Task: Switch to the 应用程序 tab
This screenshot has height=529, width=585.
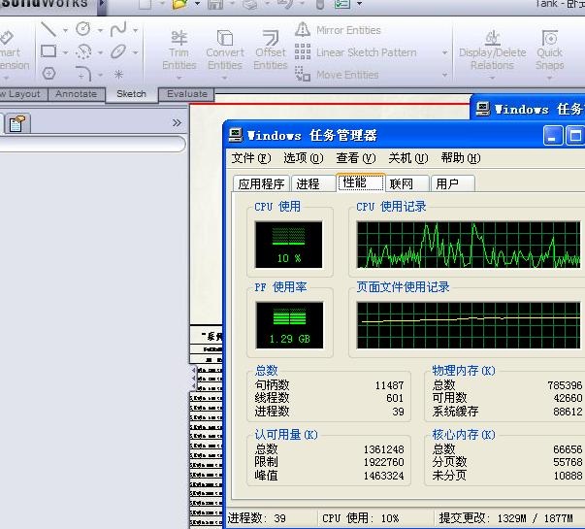Action: click(261, 183)
